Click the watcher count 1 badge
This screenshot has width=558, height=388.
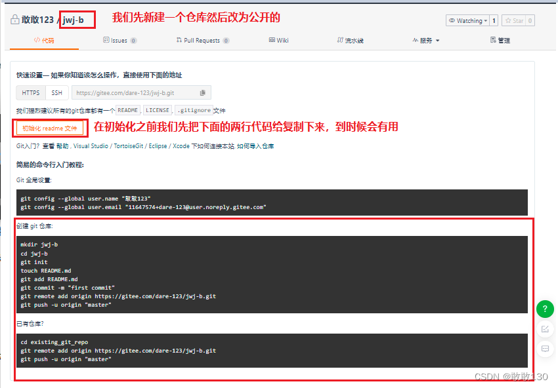(494, 20)
